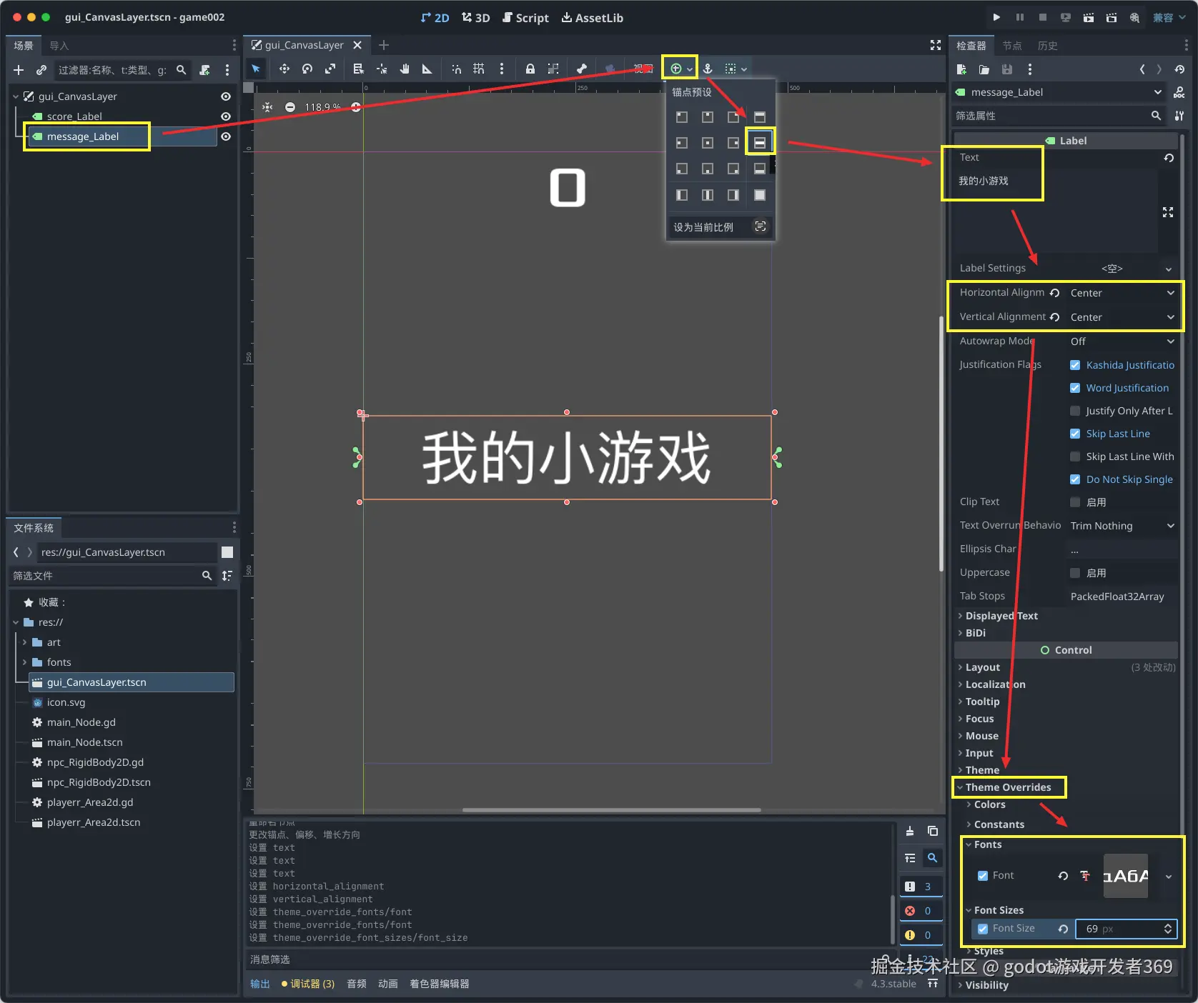Screen dimensions: 1198x1003
Task: Open Vertical Alignment dropdown
Action: click(1122, 317)
